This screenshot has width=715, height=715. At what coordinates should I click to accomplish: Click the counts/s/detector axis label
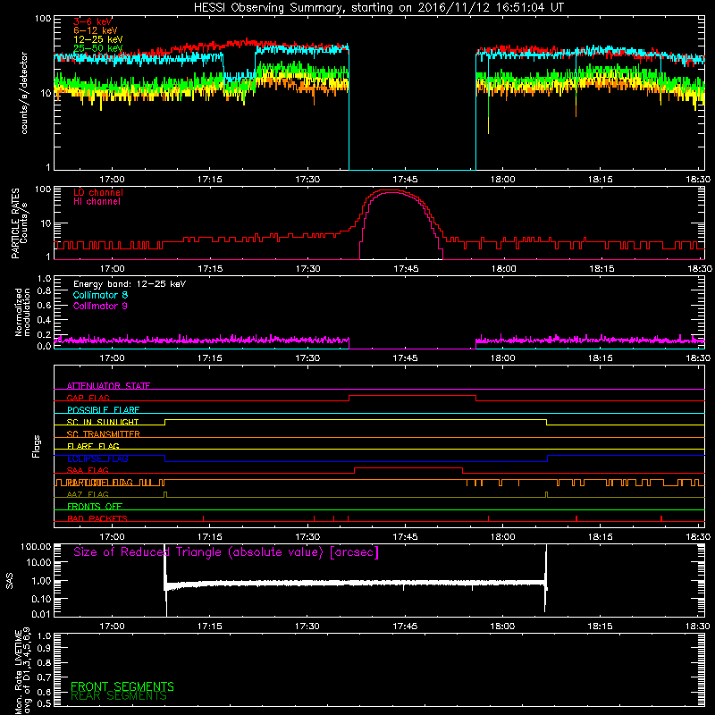click(24, 93)
